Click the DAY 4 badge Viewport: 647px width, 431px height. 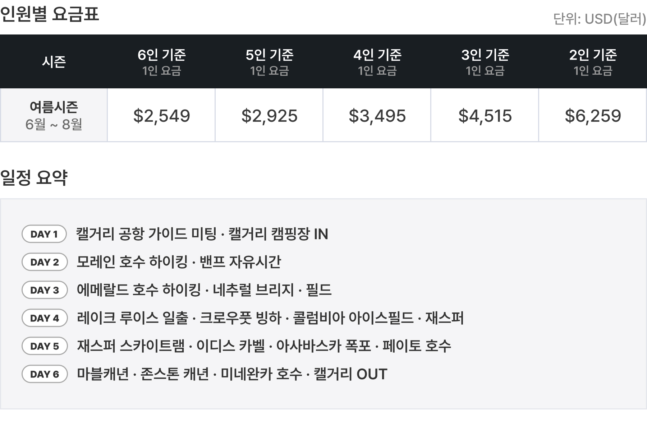pyautogui.click(x=45, y=318)
